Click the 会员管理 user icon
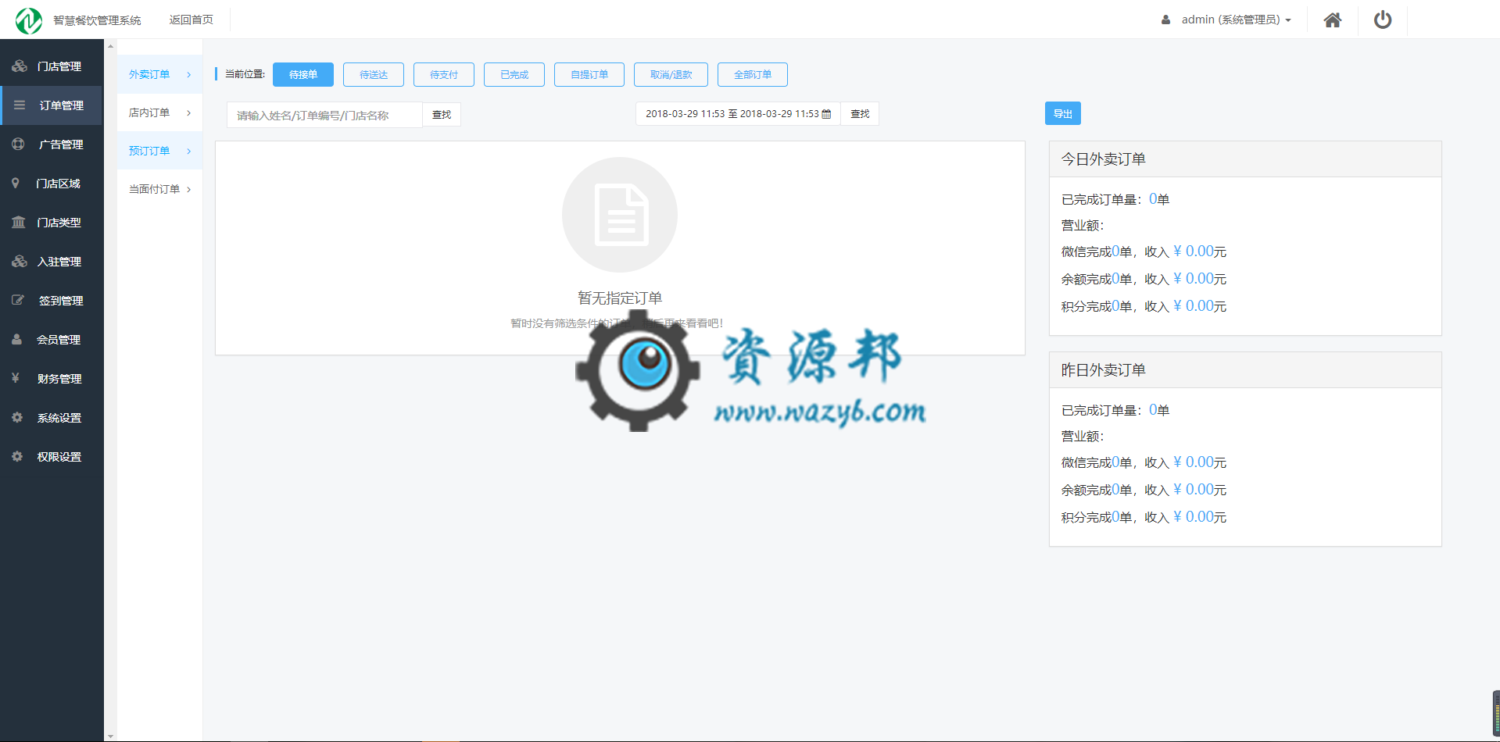This screenshot has height=742, width=1500. click(16, 340)
